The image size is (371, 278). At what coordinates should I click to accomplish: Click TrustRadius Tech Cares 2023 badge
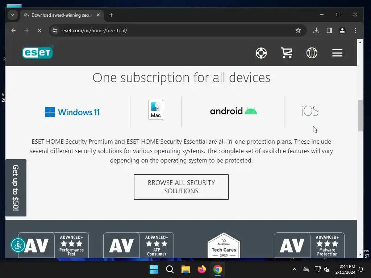point(224,245)
